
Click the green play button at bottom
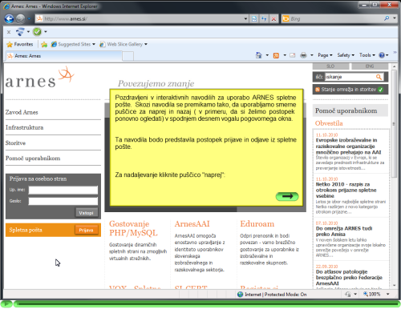point(6,303)
